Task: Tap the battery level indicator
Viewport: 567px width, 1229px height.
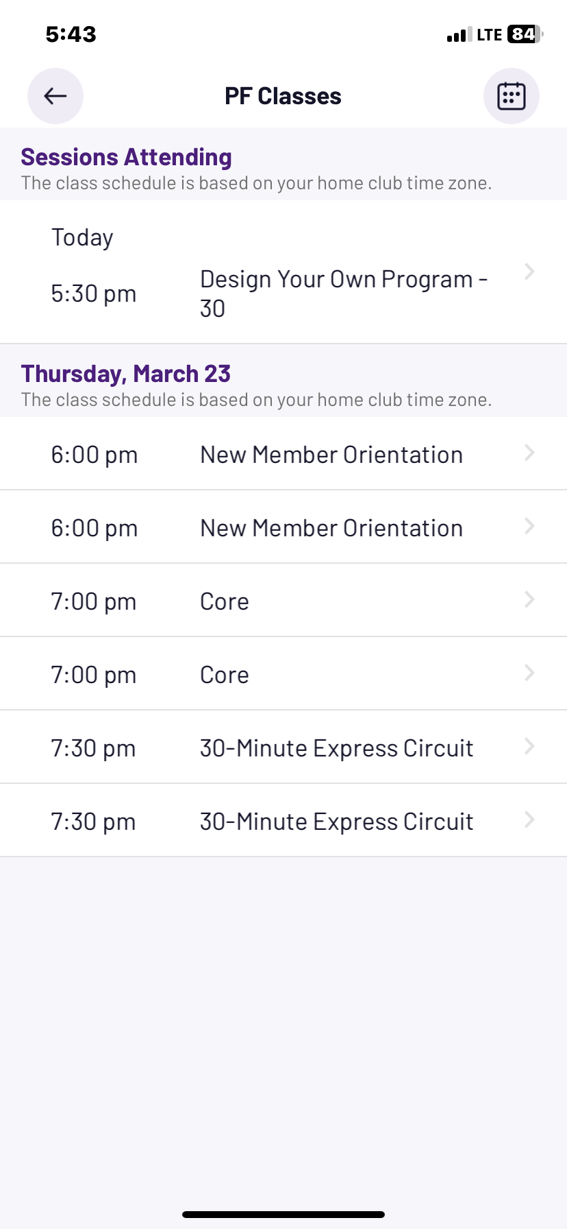Action: point(524,34)
